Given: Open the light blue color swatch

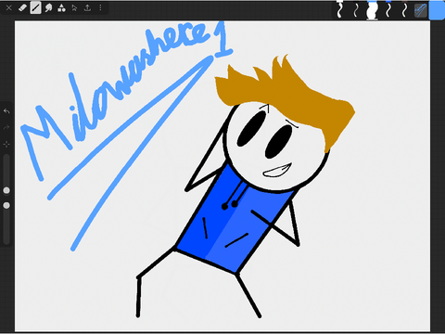Looking at the screenshot, I should 438,10.
